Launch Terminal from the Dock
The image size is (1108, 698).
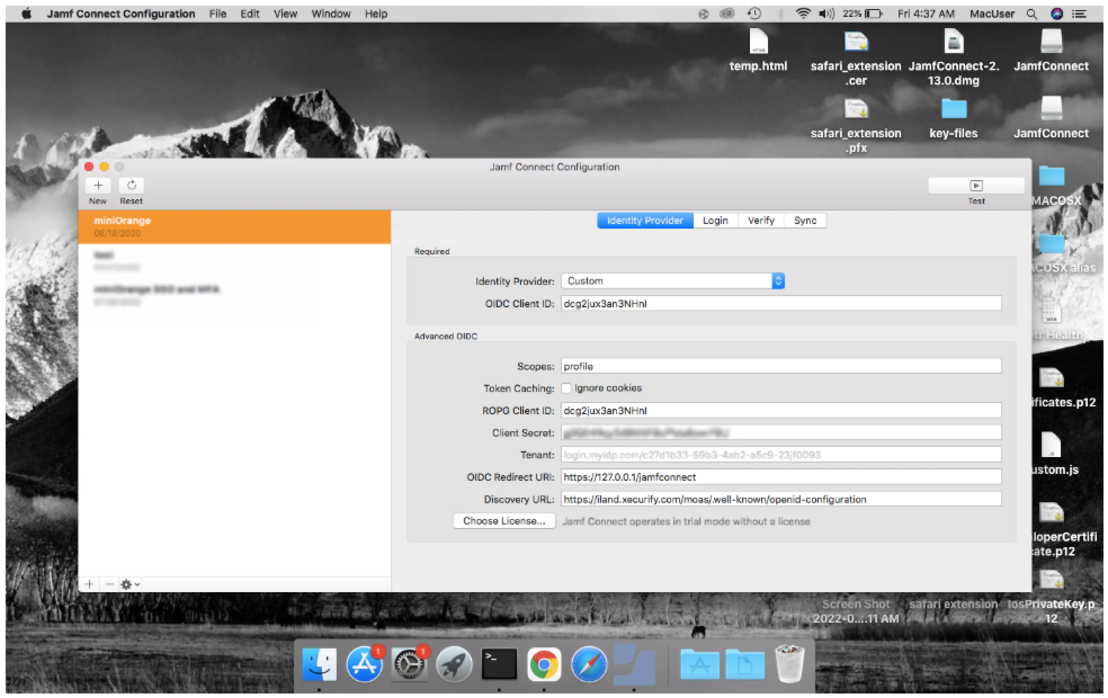(x=499, y=665)
